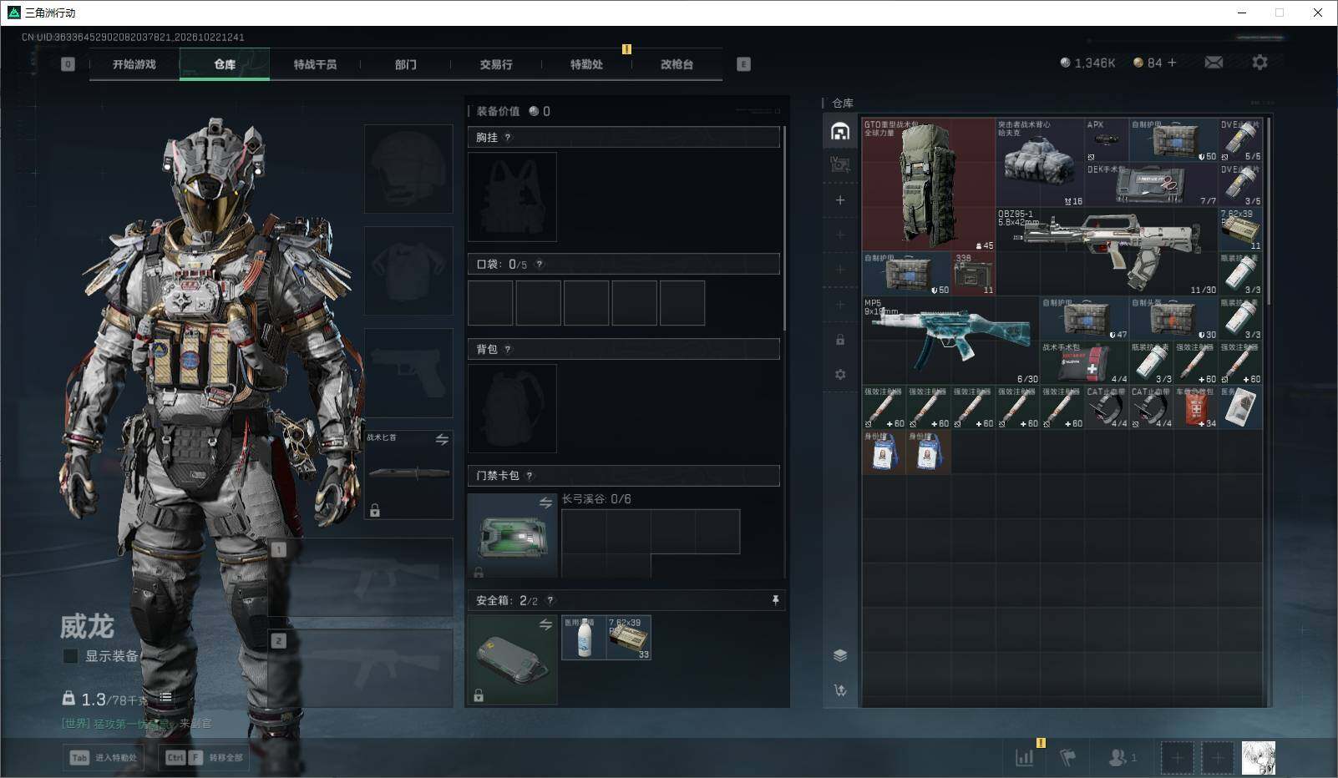Click the equipment panel vertical scrollbar
The height and width of the screenshot is (778, 1338).
point(784,228)
